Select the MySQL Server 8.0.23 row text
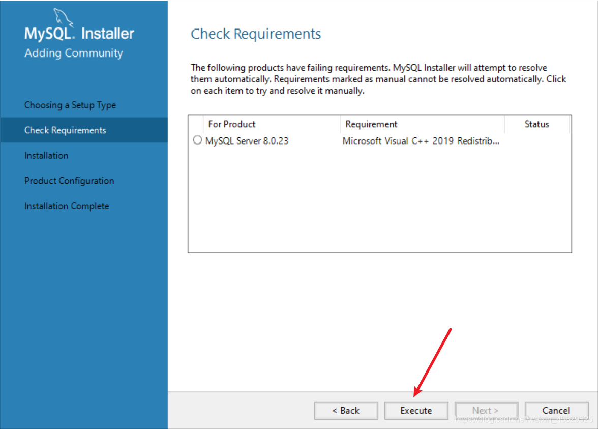This screenshot has height=429, width=598. click(x=247, y=141)
